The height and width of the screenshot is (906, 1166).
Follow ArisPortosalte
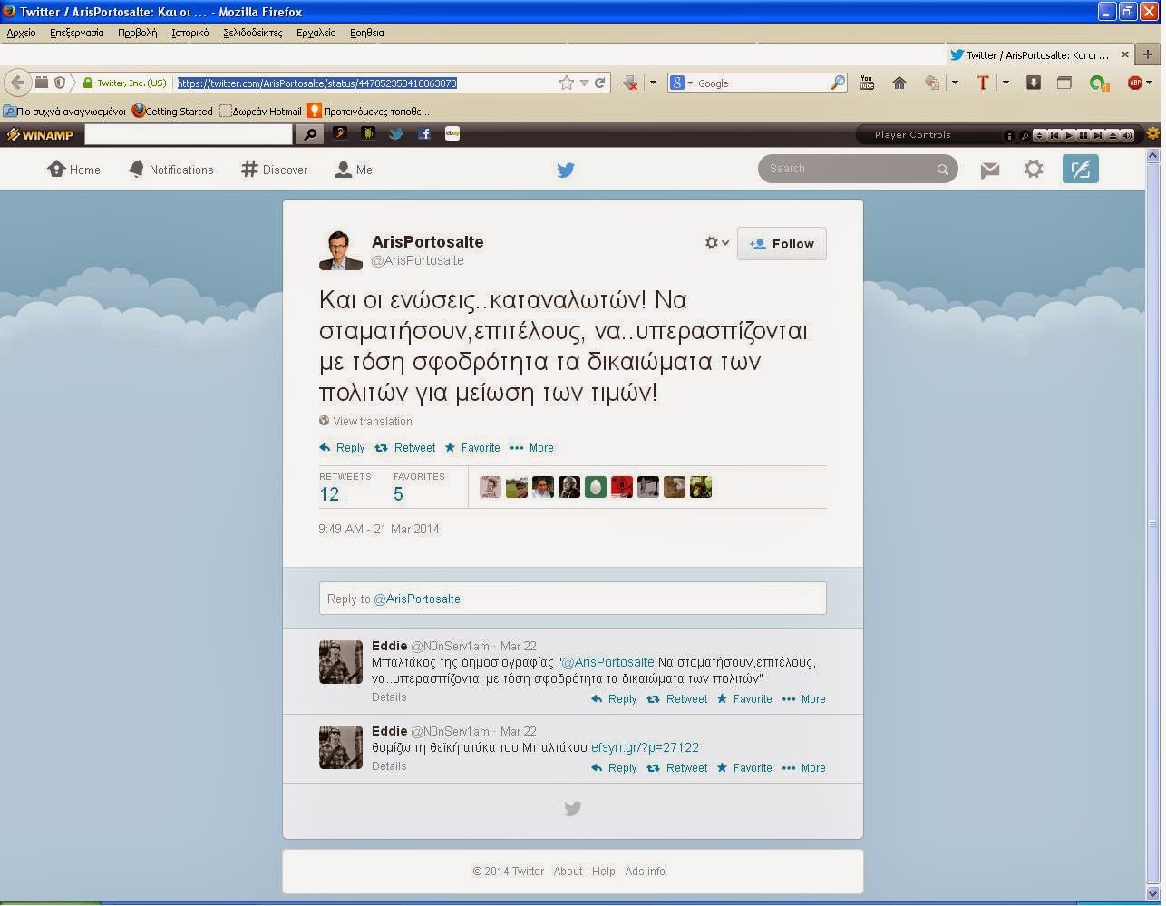click(x=782, y=243)
